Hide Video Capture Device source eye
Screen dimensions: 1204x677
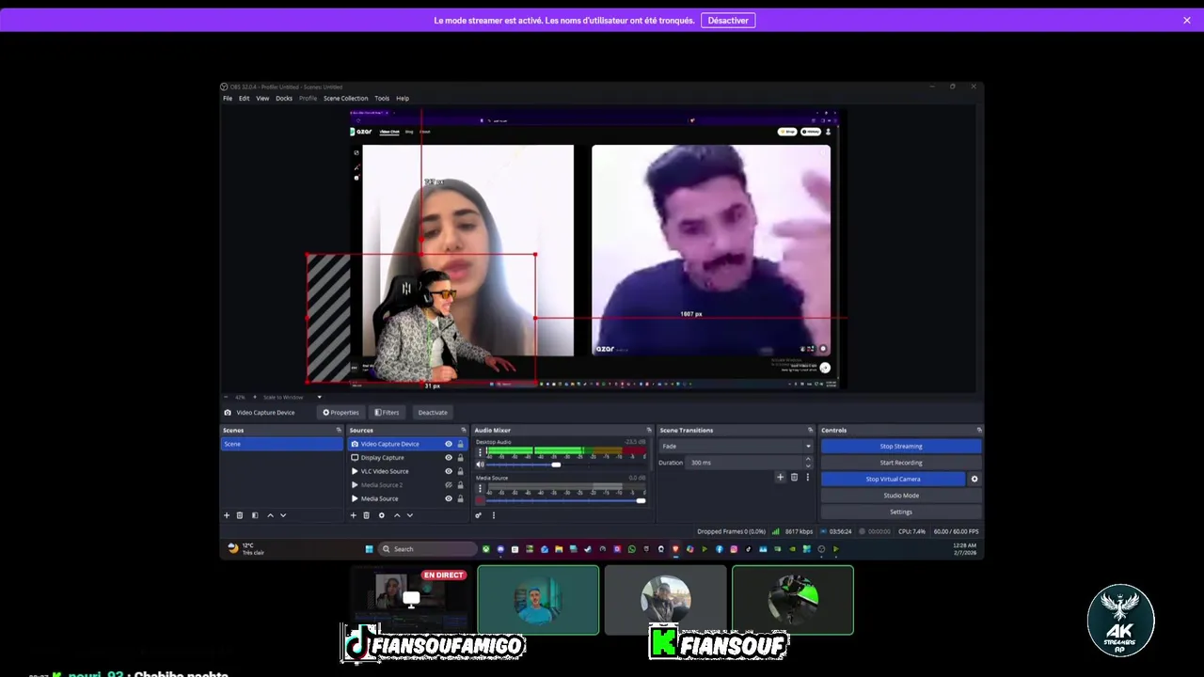point(449,444)
